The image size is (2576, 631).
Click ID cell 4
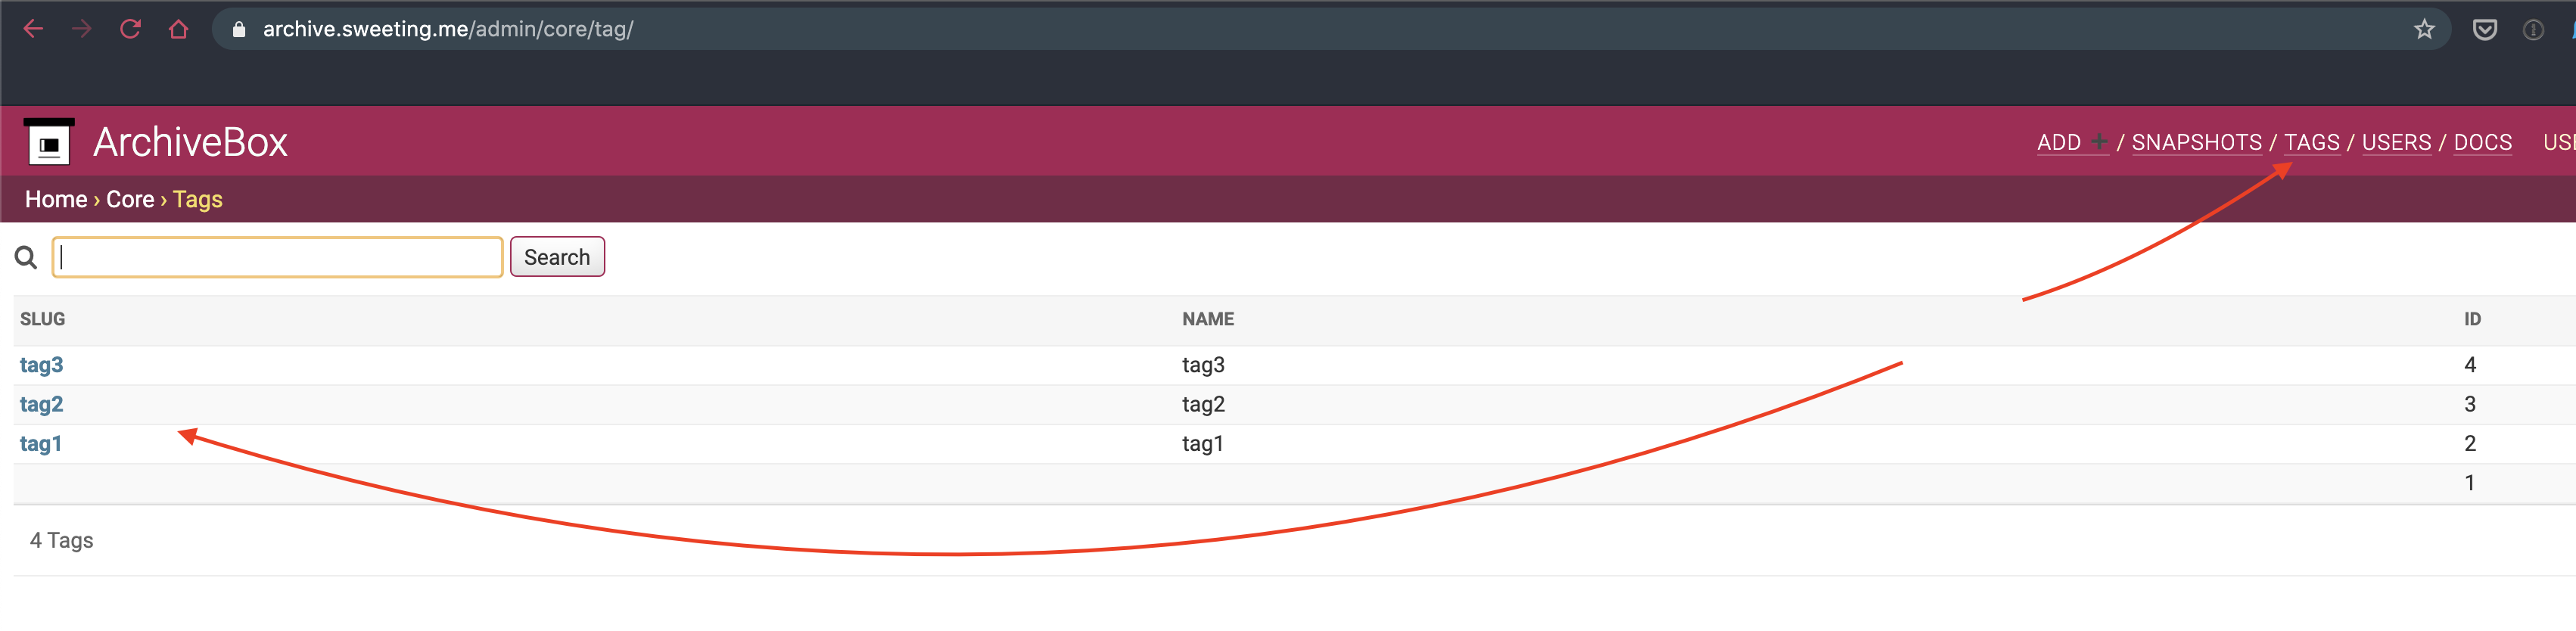coord(2470,365)
